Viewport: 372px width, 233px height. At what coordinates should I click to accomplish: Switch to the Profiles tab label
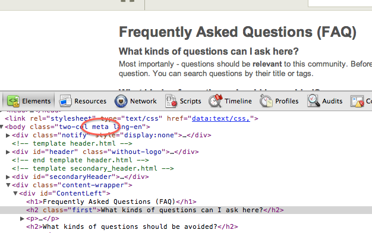[287, 101]
